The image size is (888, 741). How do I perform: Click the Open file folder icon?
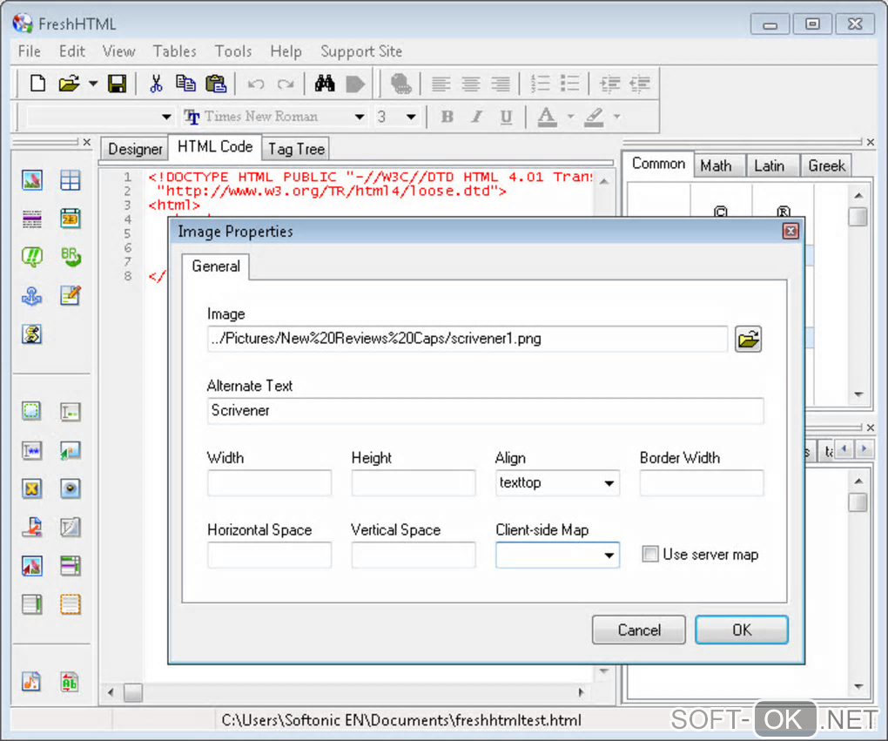tap(69, 84)
